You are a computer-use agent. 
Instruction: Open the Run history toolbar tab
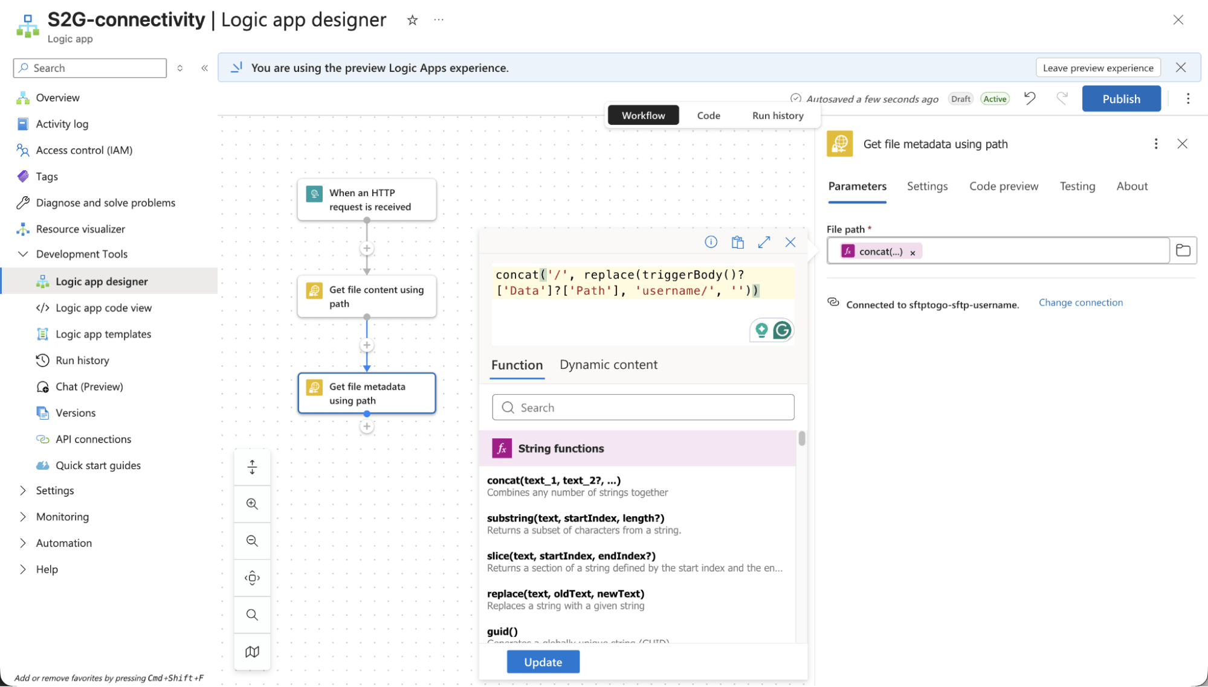778,115
